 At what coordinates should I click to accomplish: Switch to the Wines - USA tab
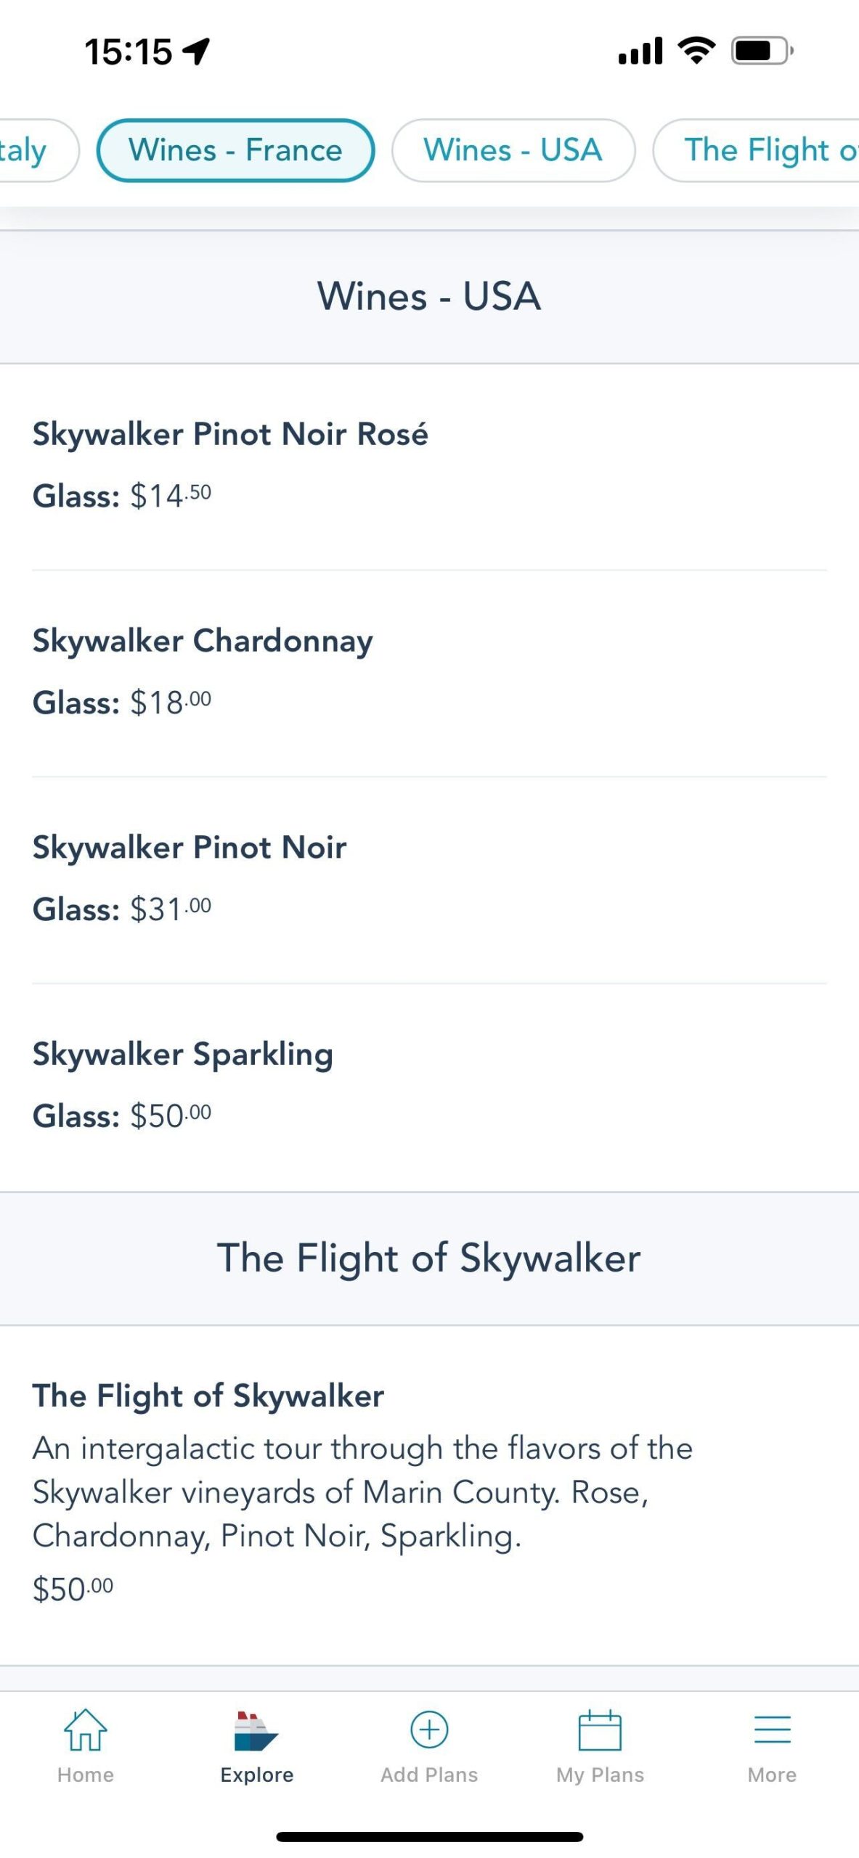click(513, 150)
